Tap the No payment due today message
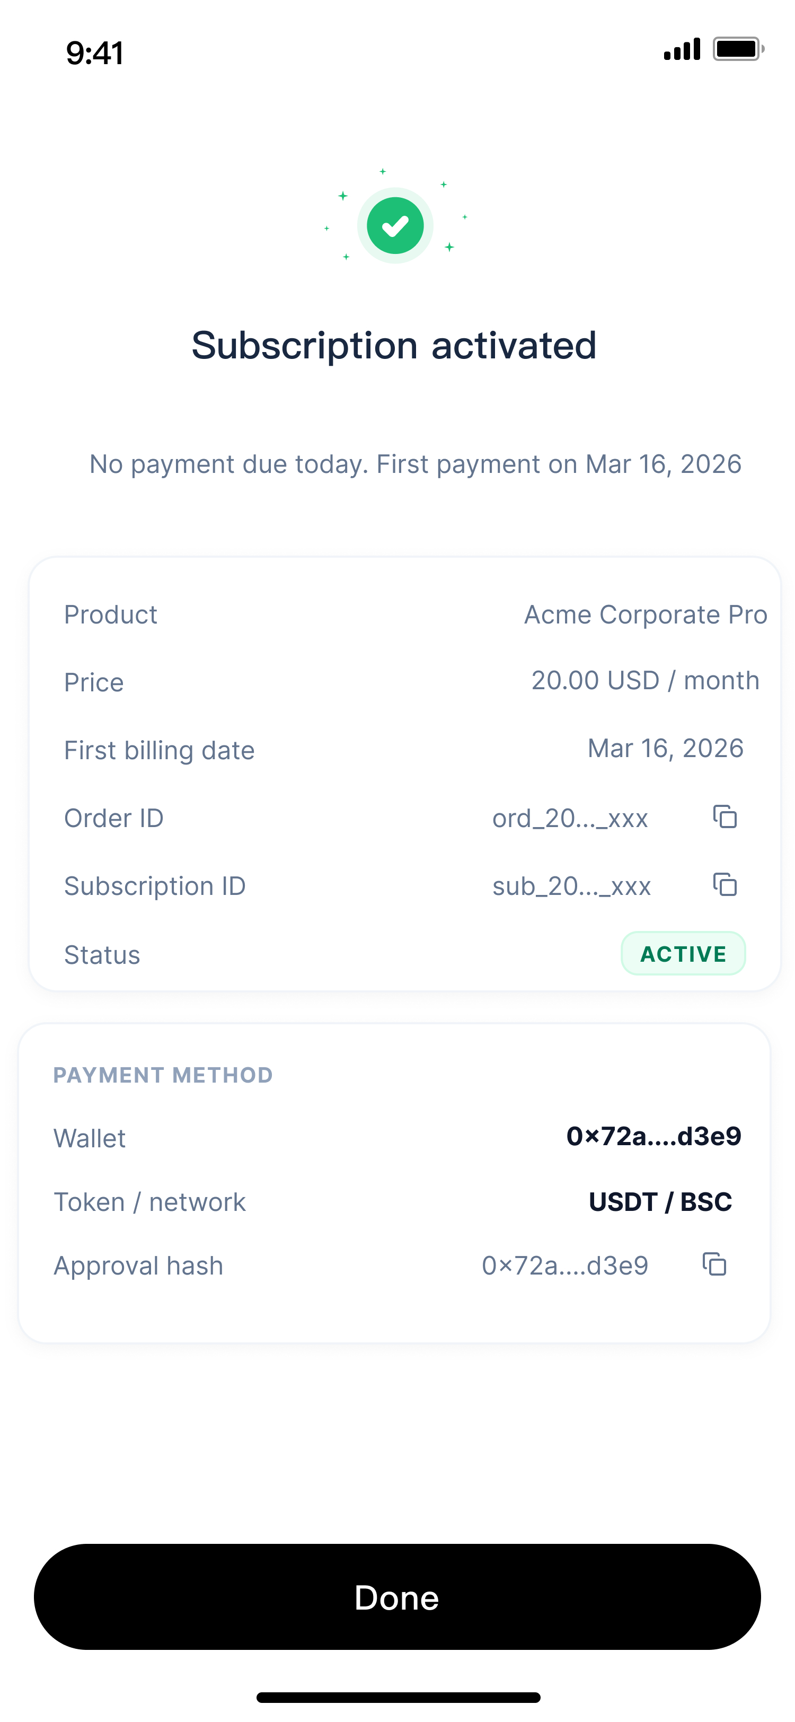Screen dimensions: 795x1722 pyautogui.click(x=415, y=464)
